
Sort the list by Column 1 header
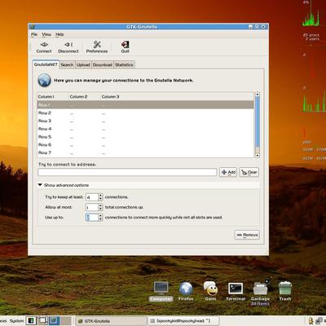click(x=53, y=97)
